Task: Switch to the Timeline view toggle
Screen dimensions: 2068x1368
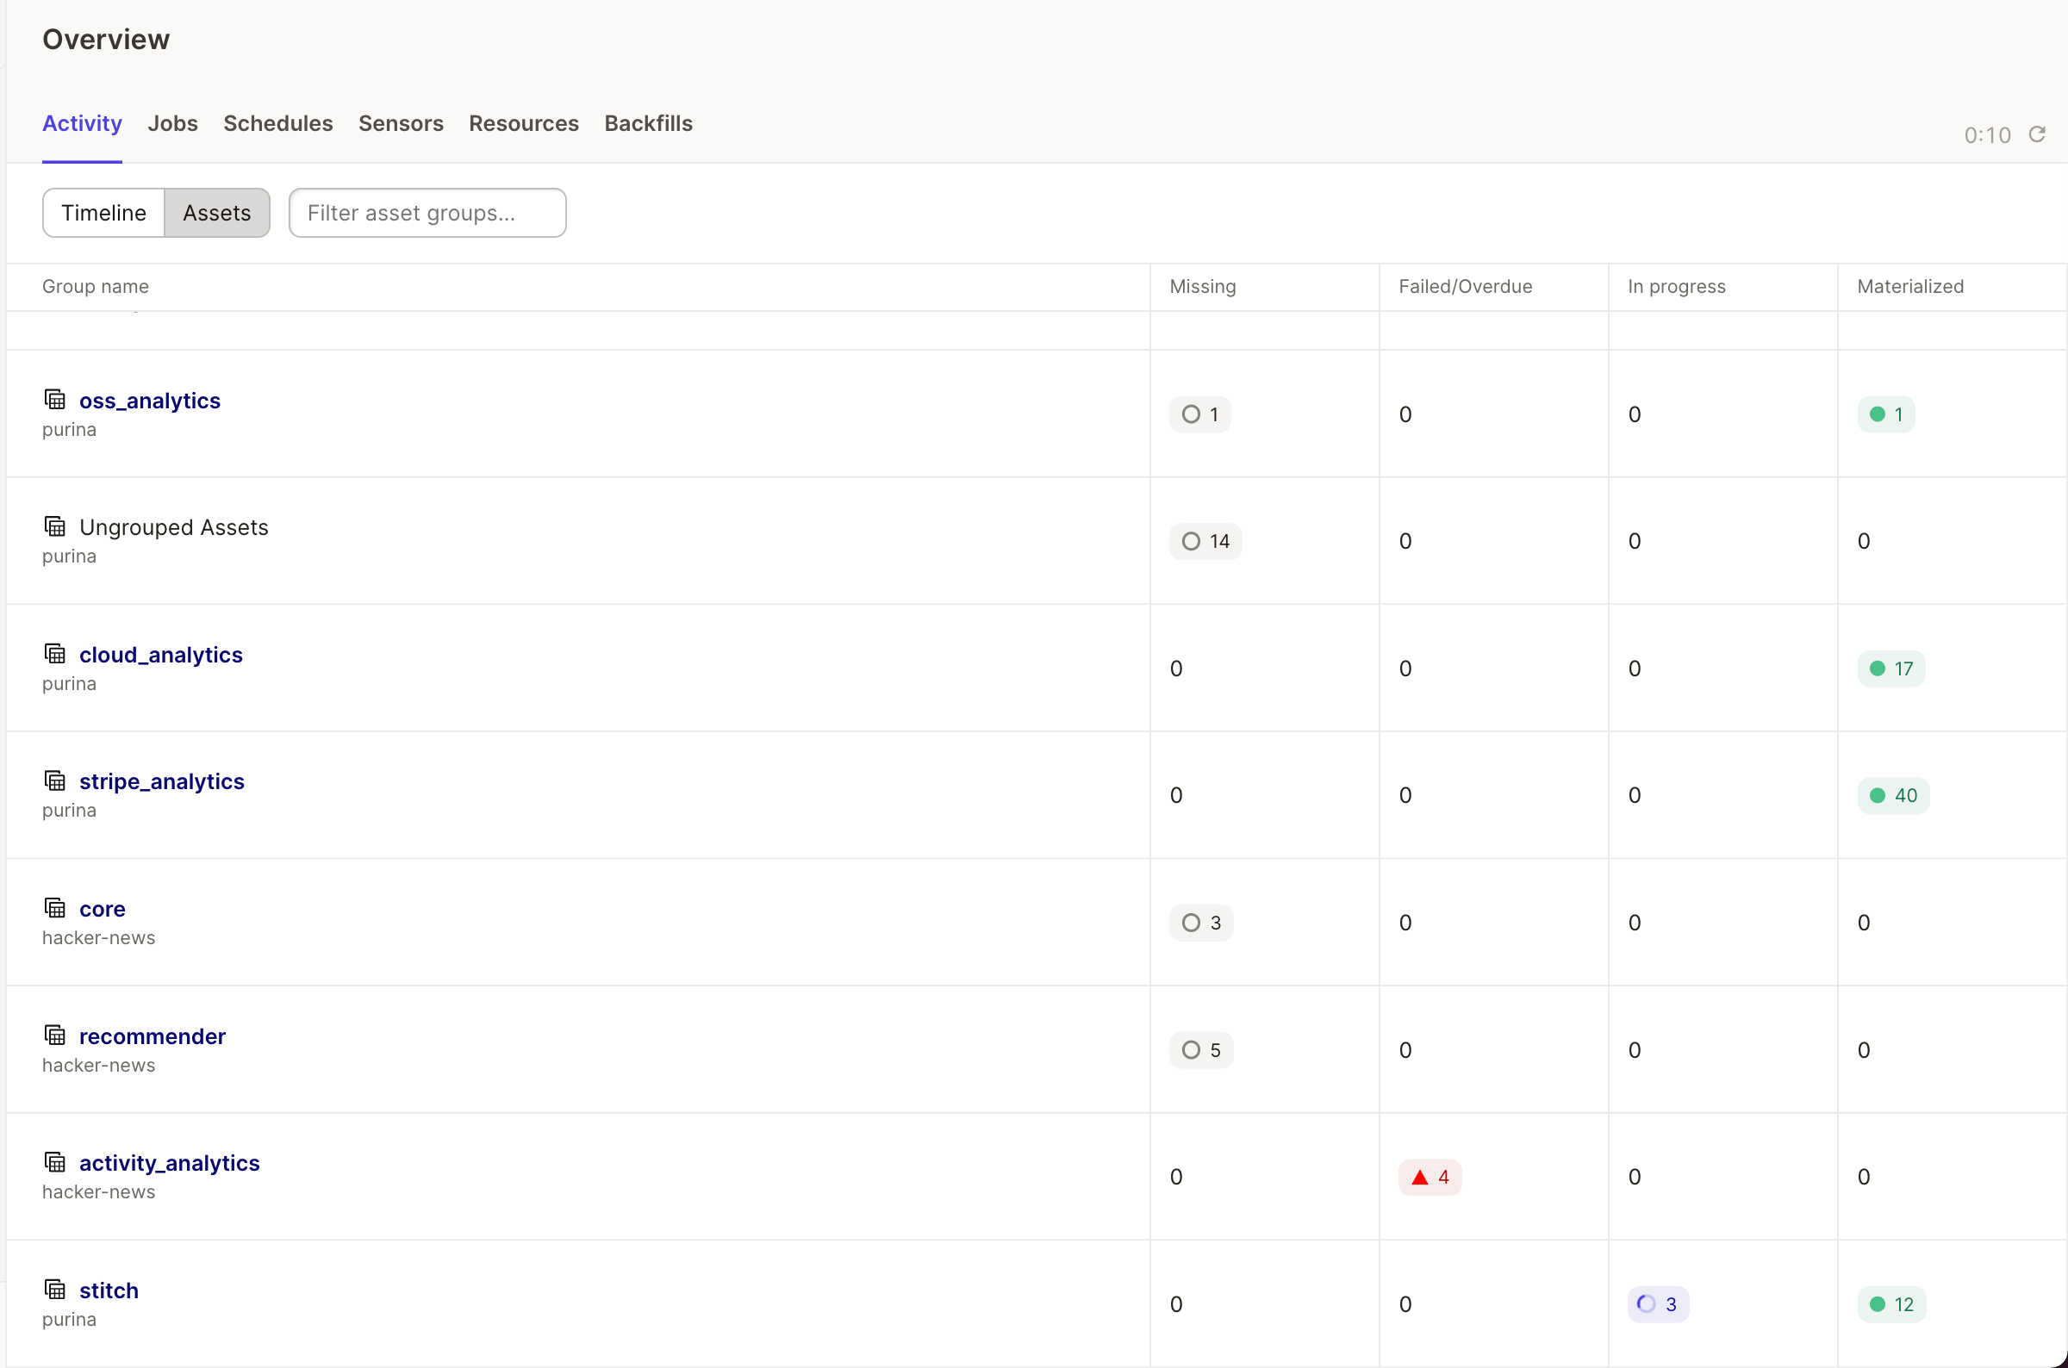Action: [104, 213]
